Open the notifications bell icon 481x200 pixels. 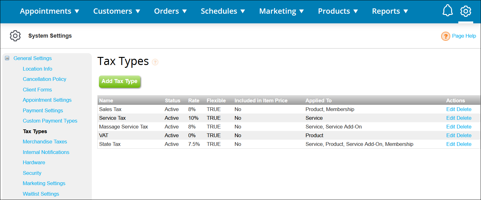click(447, 11)
